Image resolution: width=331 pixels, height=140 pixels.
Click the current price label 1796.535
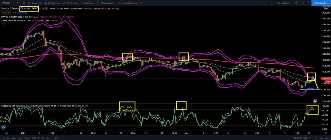click(x=326, y=79)
